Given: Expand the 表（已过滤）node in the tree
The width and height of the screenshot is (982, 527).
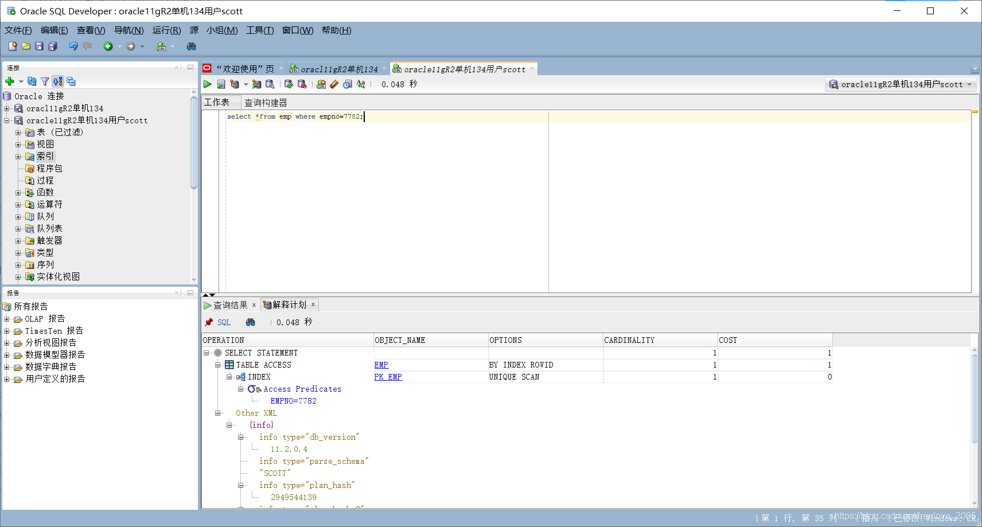Looking at the screenshot, I should point(18,132).
